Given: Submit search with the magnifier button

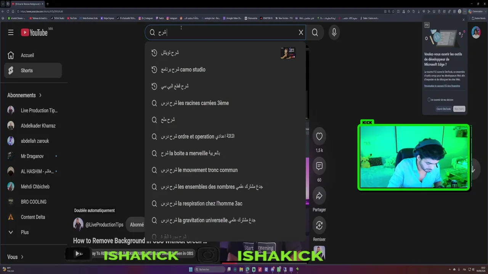Looking at the screenshot, I should click(x=315, y=32).
